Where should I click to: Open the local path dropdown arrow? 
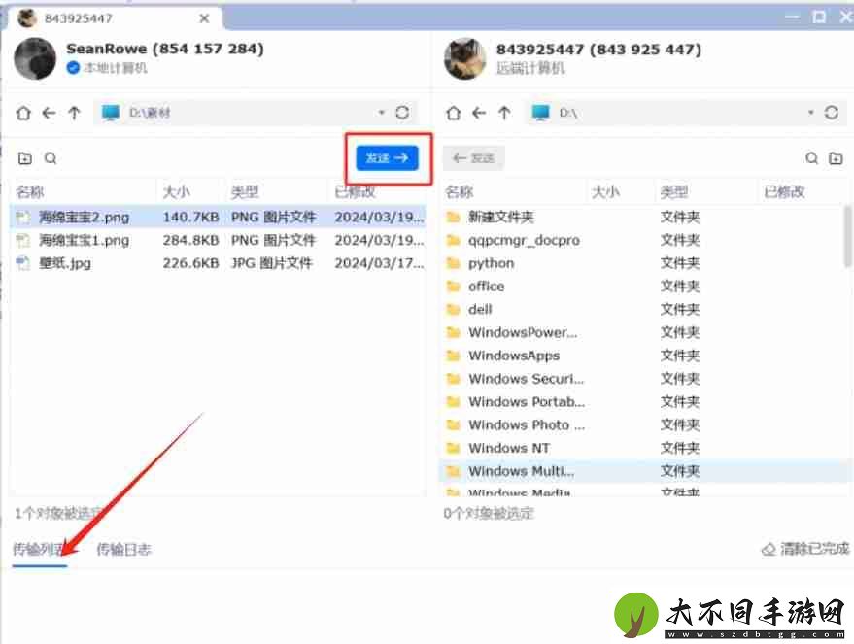pyautogui.click(x=381, y=112)
